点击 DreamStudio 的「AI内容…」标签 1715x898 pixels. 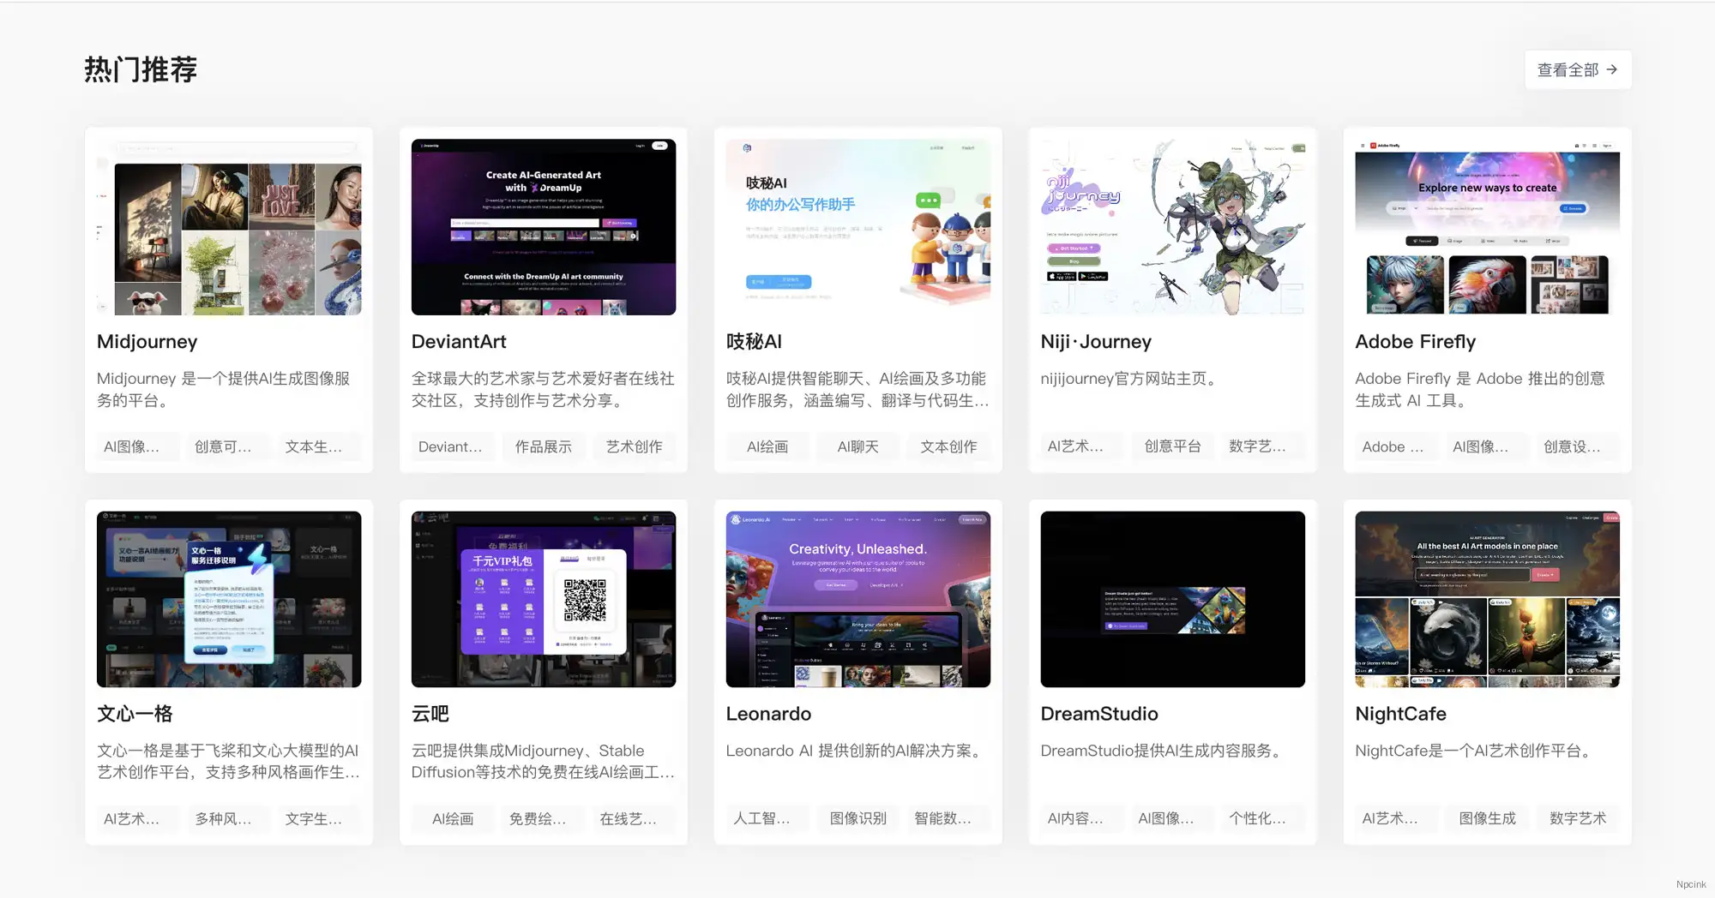[x=1080, y=818]
